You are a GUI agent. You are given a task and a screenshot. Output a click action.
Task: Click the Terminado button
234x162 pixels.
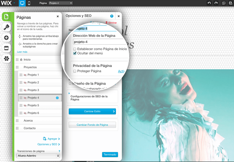point(110,154)
